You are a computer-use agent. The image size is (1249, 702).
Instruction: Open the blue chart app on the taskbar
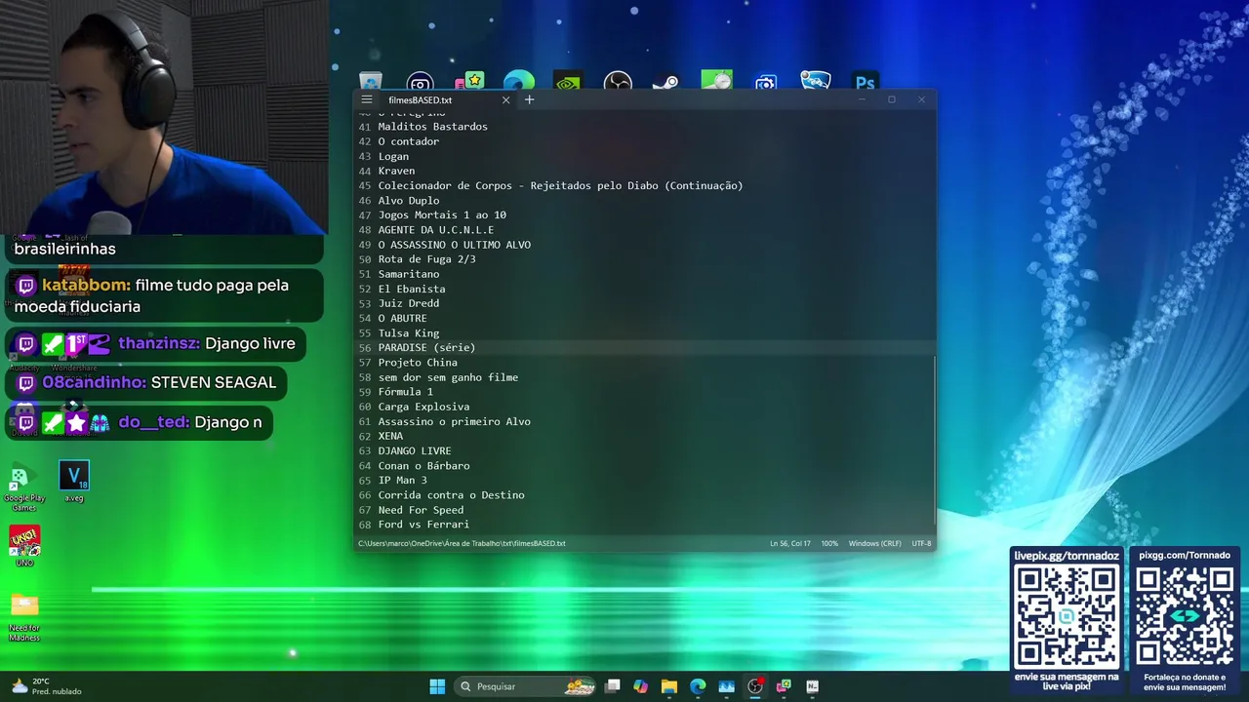tap(726, 686)
